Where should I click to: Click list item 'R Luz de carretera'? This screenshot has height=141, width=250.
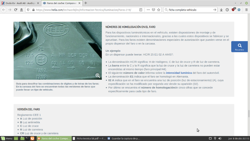pyautogui.click(x=31, y=129)
